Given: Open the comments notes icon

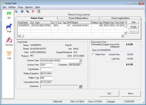Looking at the screenshot, I should [x=80, y=86].
